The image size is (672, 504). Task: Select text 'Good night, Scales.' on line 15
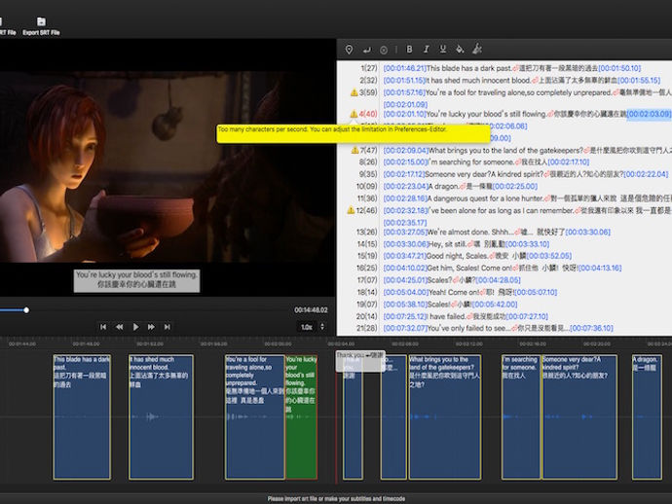coord(457,256)
